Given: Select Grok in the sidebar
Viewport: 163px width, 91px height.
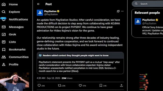Looking at the screenshot, I should [9, 34].
